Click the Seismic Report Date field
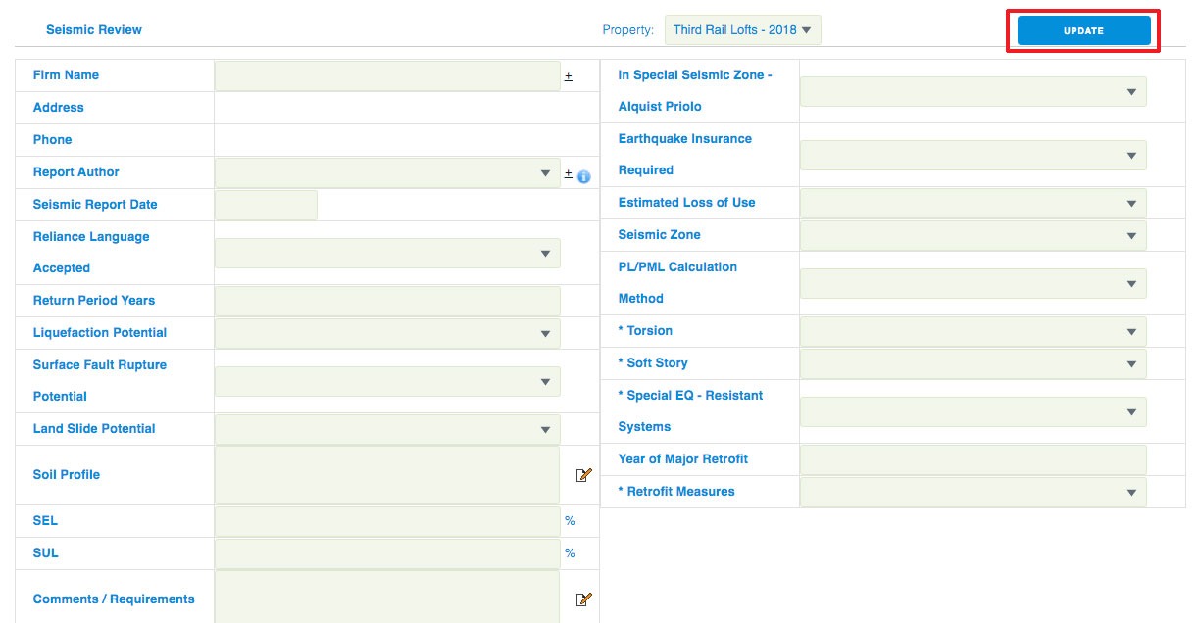The image size is (1199, 623). 266,205
